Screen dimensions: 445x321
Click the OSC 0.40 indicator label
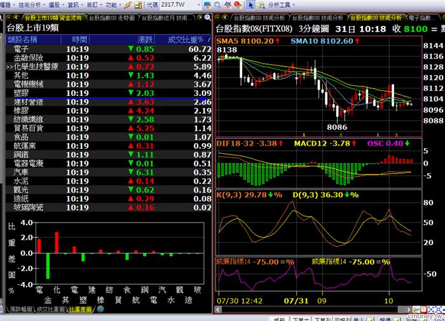point(388,144)
